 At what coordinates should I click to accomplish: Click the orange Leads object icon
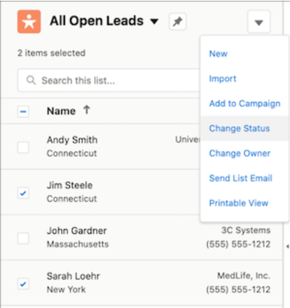pyautogui.click(x=29, y=21)
